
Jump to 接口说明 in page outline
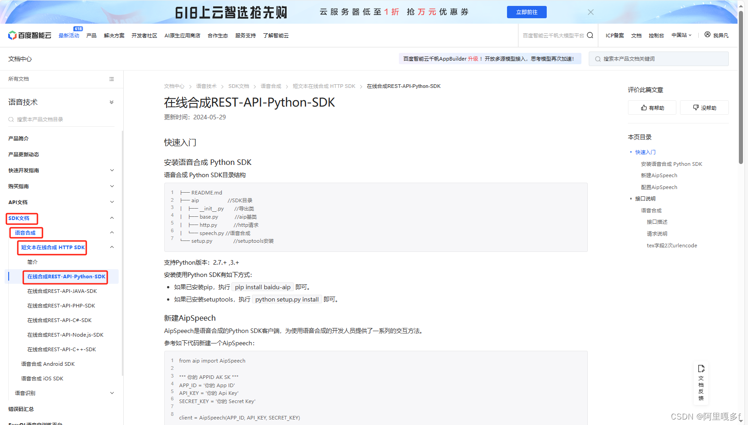[645, 199]
